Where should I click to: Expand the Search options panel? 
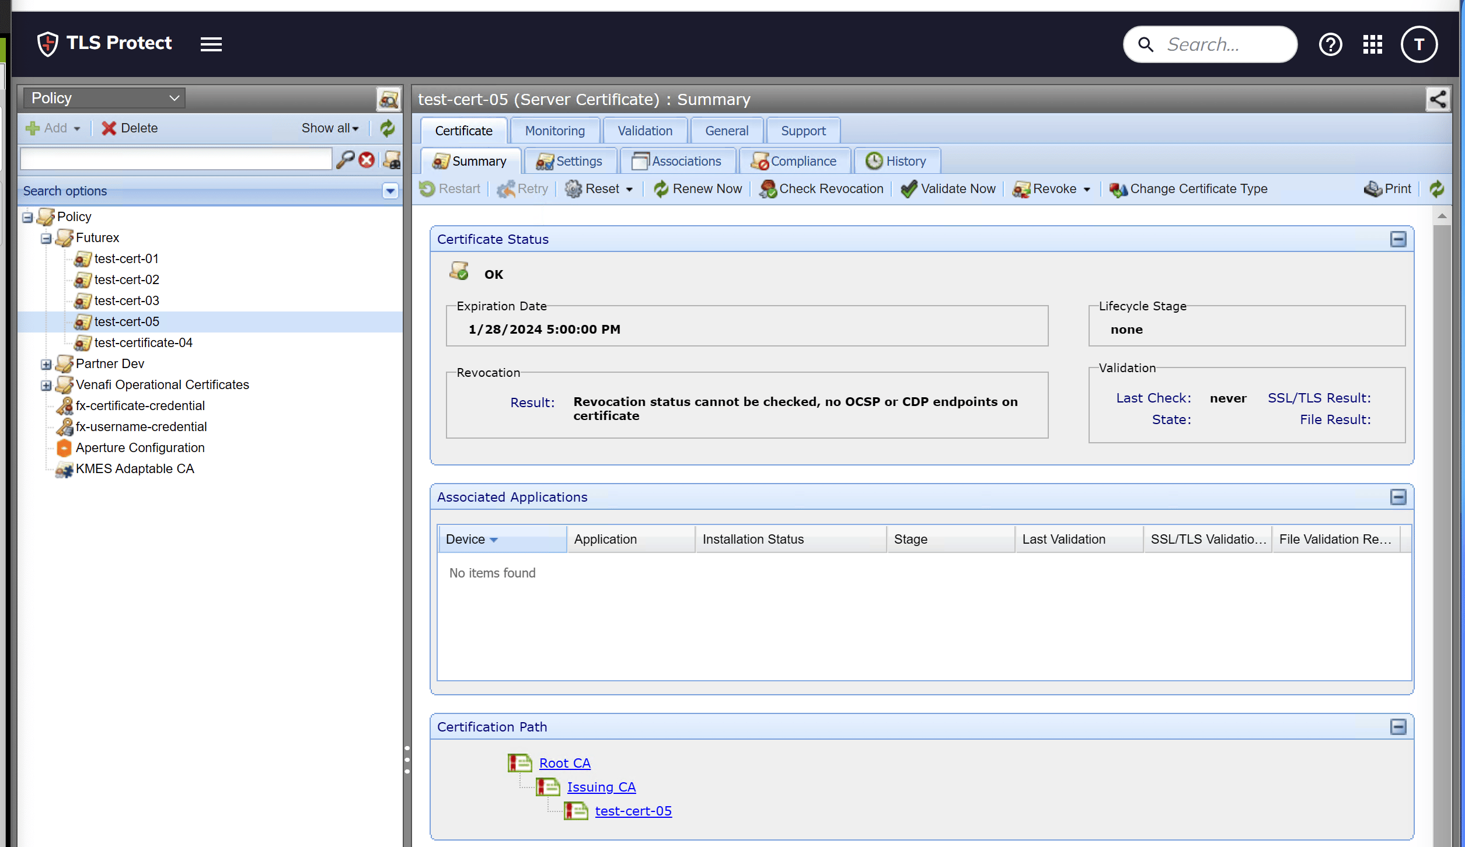390,191
